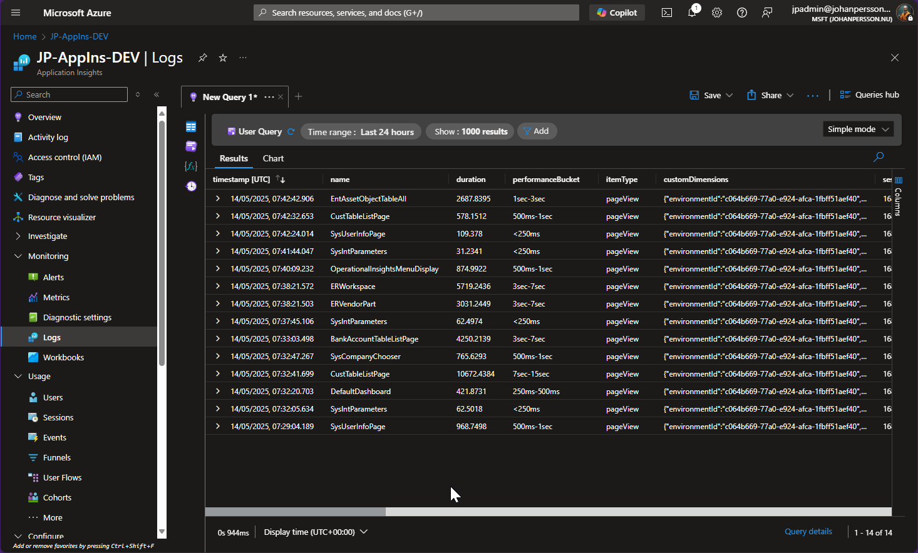Sort by timestamp column arrows
Screen dimensions: 918x553
tap(280, 180)
